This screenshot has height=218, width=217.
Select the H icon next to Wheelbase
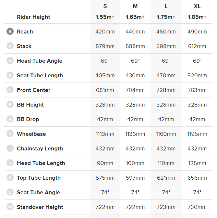(x=10, y=134)
